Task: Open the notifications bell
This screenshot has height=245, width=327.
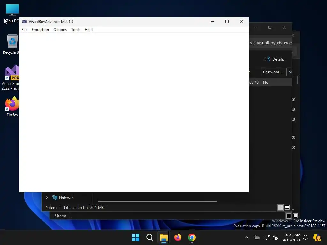Action: [x=305, y=237]
